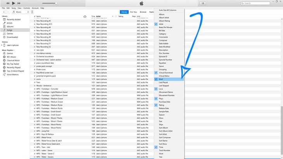Select the Library tab
Screen dimensions: 283x159
[124, 12]
